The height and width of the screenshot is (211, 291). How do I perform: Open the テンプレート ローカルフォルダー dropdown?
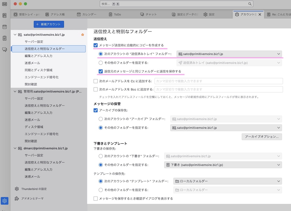tap(227, 181)
